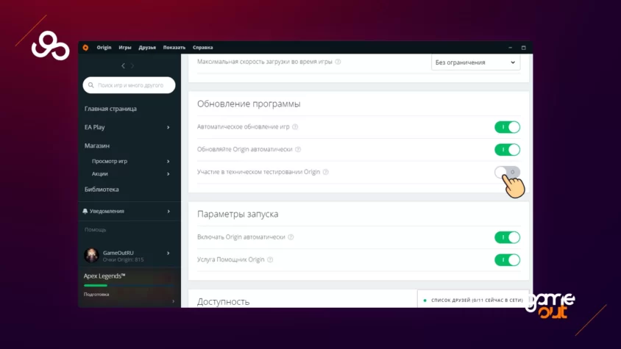Click the GameOutRU username
This screenshot has width=621, height=349.
118,253
